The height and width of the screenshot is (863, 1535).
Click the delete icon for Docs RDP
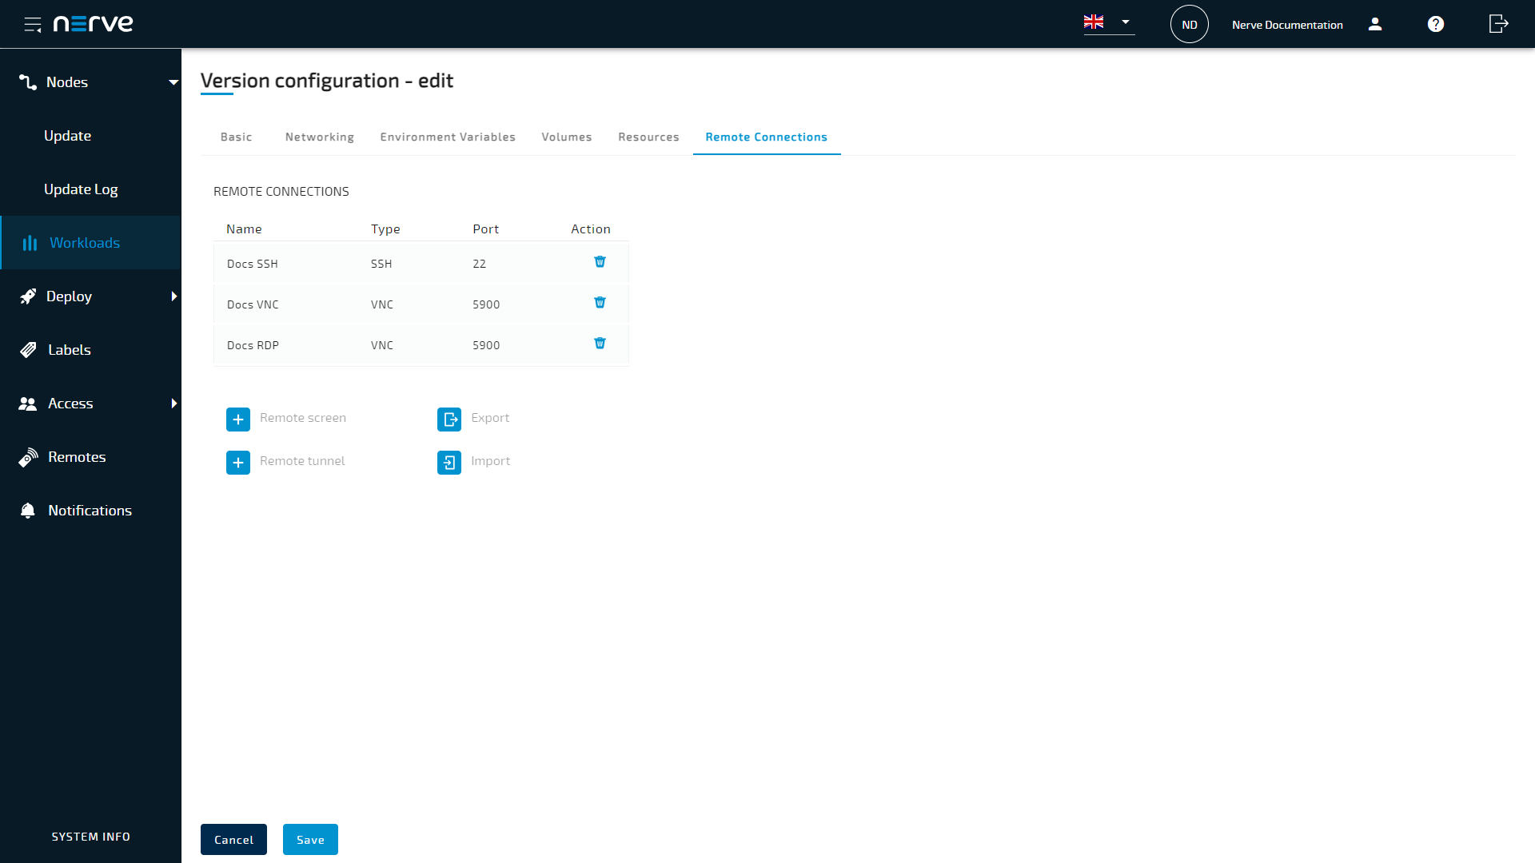(x=600, y=344)
